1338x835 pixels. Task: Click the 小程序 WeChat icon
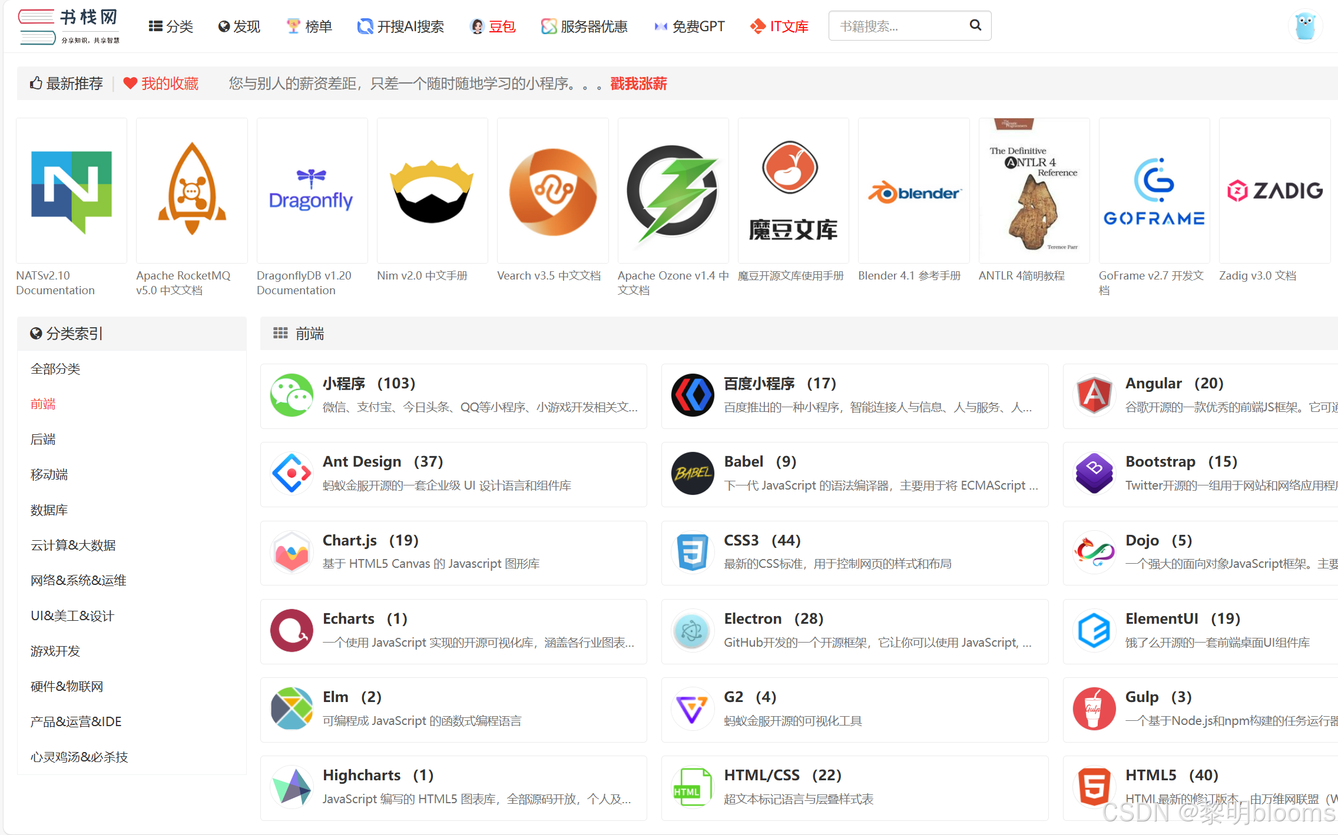292,395
